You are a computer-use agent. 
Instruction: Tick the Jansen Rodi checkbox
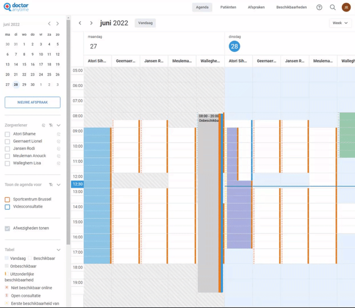[x=7, y=149]
